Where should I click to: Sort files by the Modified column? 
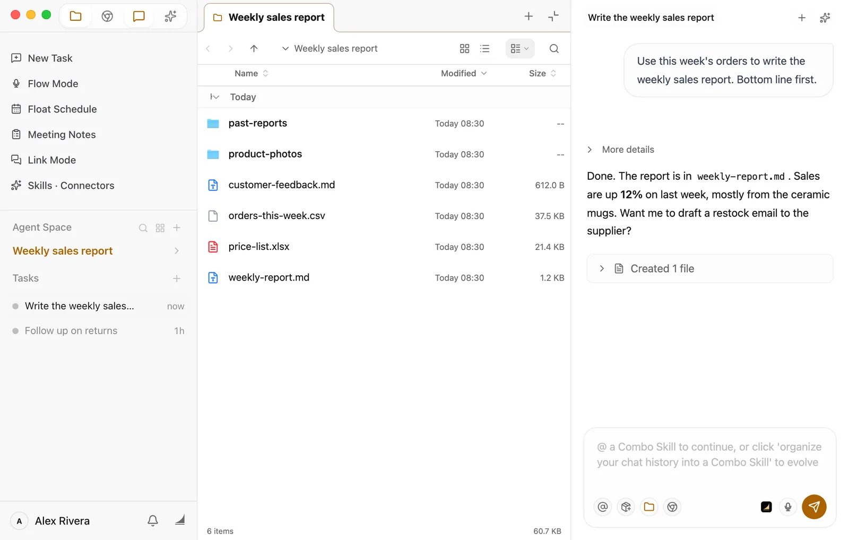coord(464,73)
